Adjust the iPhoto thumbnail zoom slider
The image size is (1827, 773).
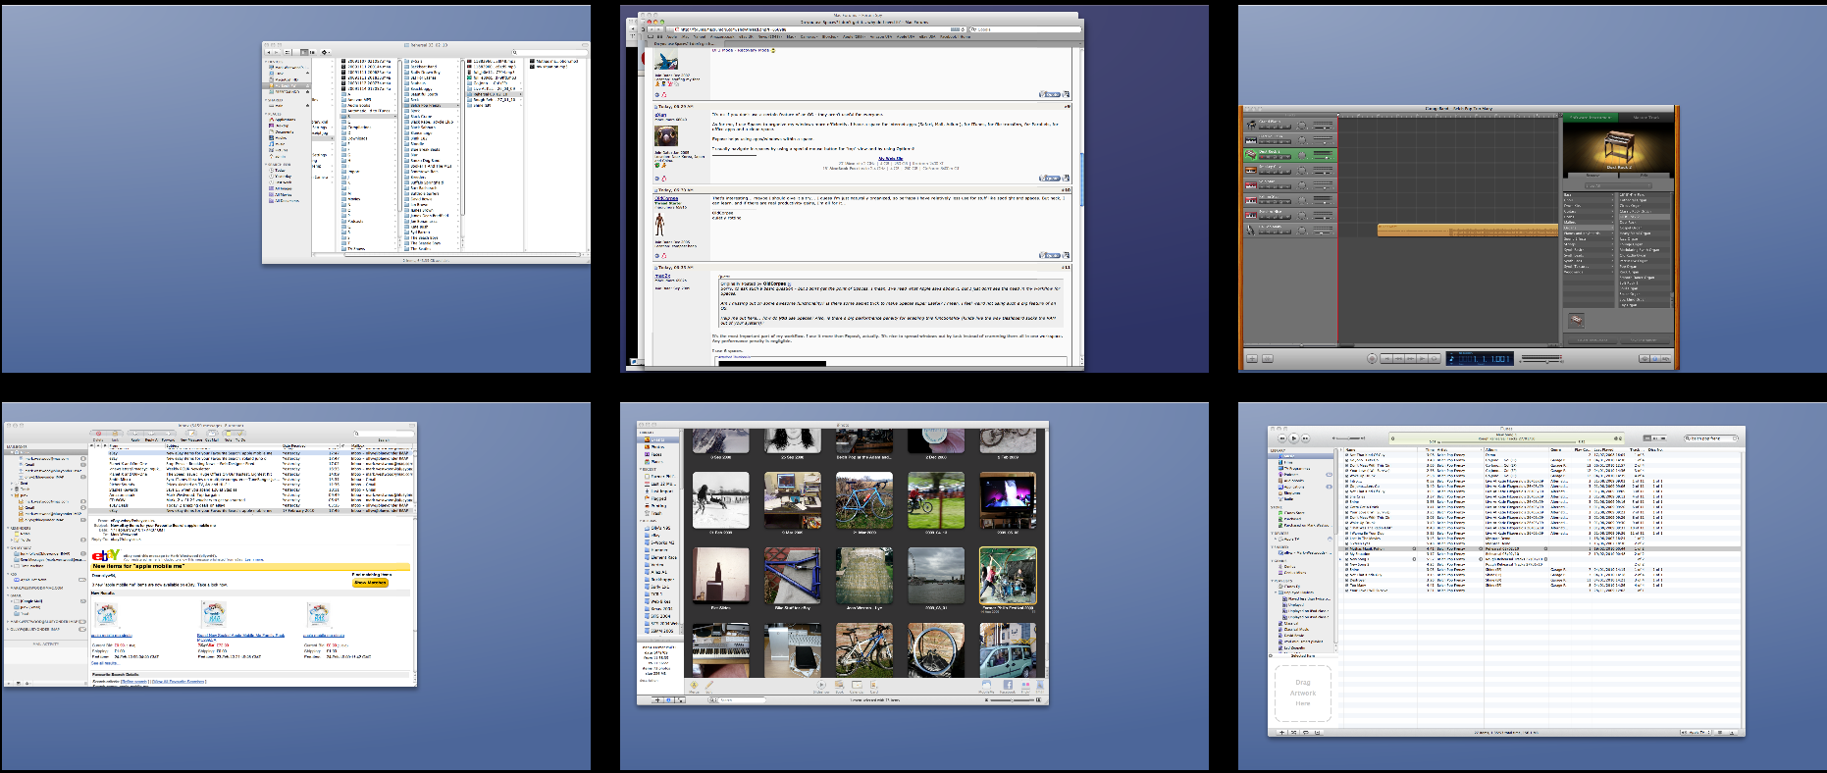point(1012,699)
